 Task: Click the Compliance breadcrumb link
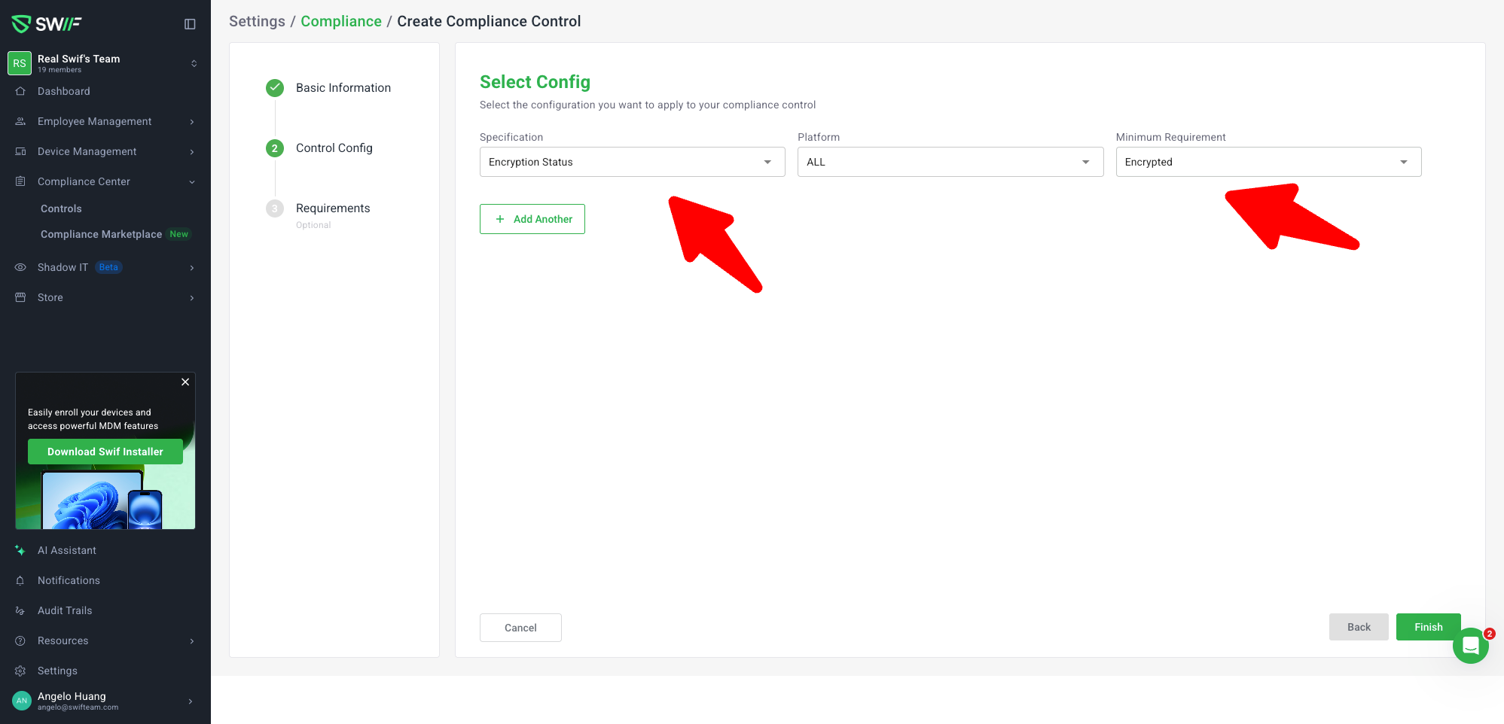pos(340,21)
